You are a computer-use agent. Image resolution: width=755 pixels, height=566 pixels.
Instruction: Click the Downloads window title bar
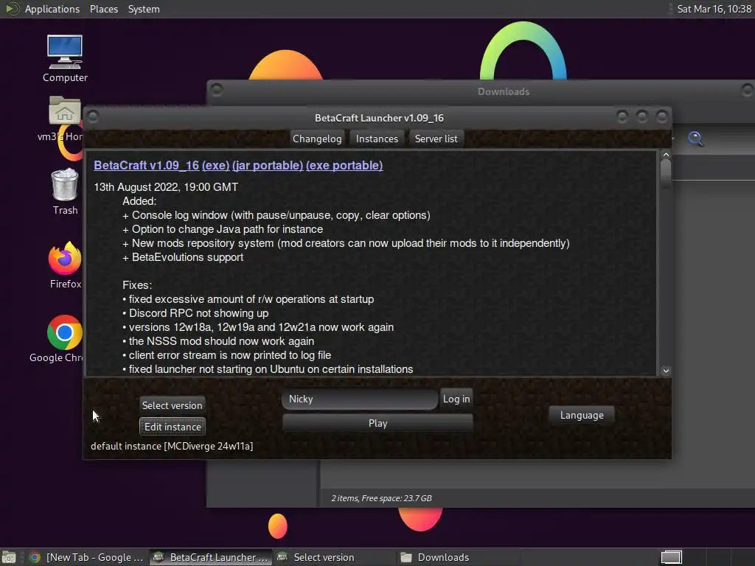(x=503, y=91)
